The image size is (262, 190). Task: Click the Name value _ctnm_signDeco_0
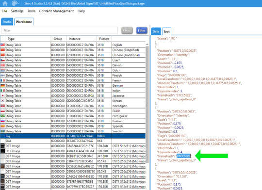click(x=182, y=99)
